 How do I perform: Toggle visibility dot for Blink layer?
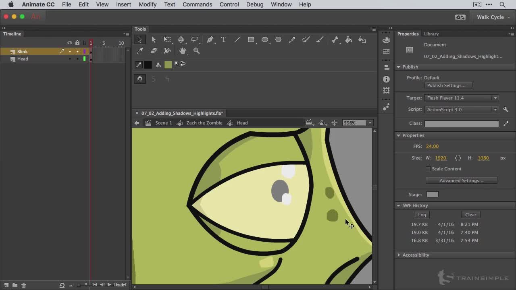(x=70, y=52)
